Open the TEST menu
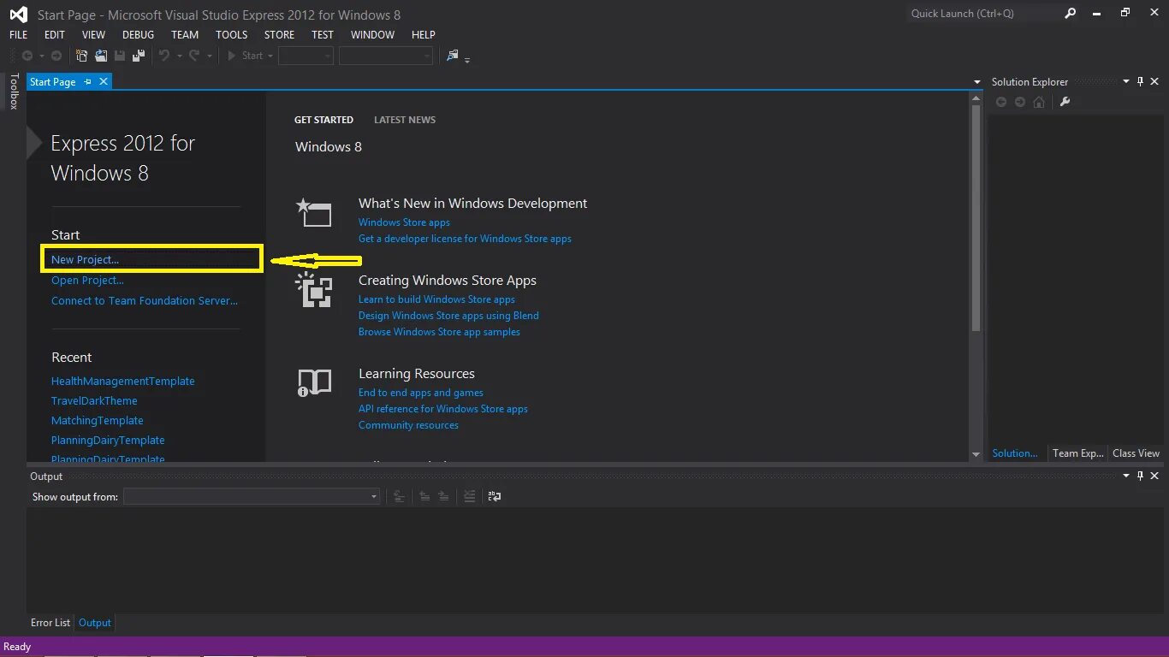 click(x=323, y=35)
